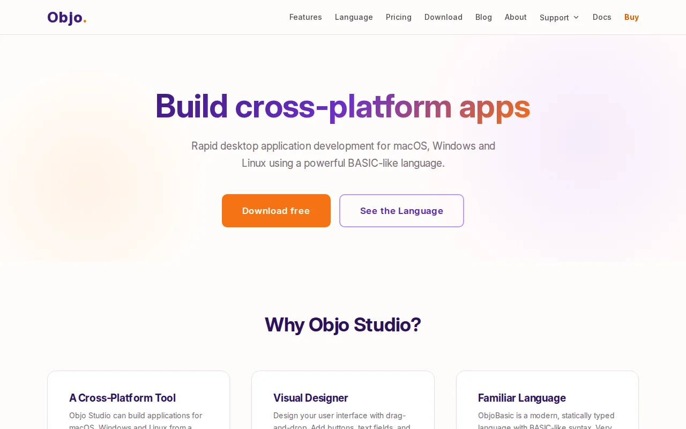The width and height of the screenshot is (686, 429).
Task: Click the orange Buy link
Action: (631, 17)
